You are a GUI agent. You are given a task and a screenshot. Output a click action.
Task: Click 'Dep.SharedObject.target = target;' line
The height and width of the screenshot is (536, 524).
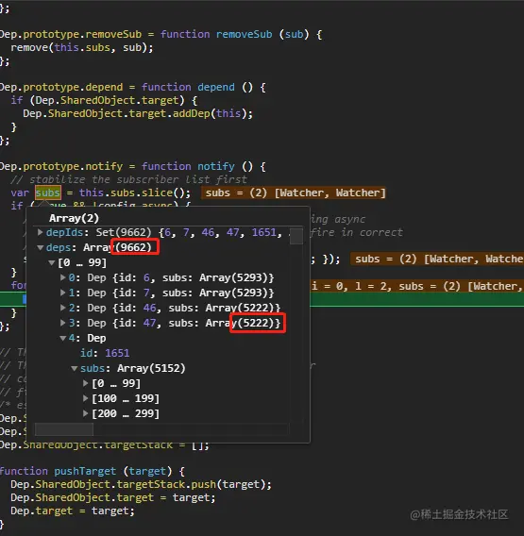tap(113, 497)
